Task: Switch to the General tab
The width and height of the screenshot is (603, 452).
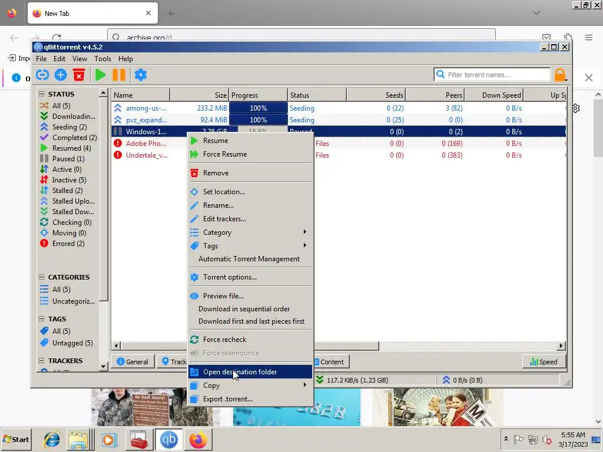Action: point(132,362)
